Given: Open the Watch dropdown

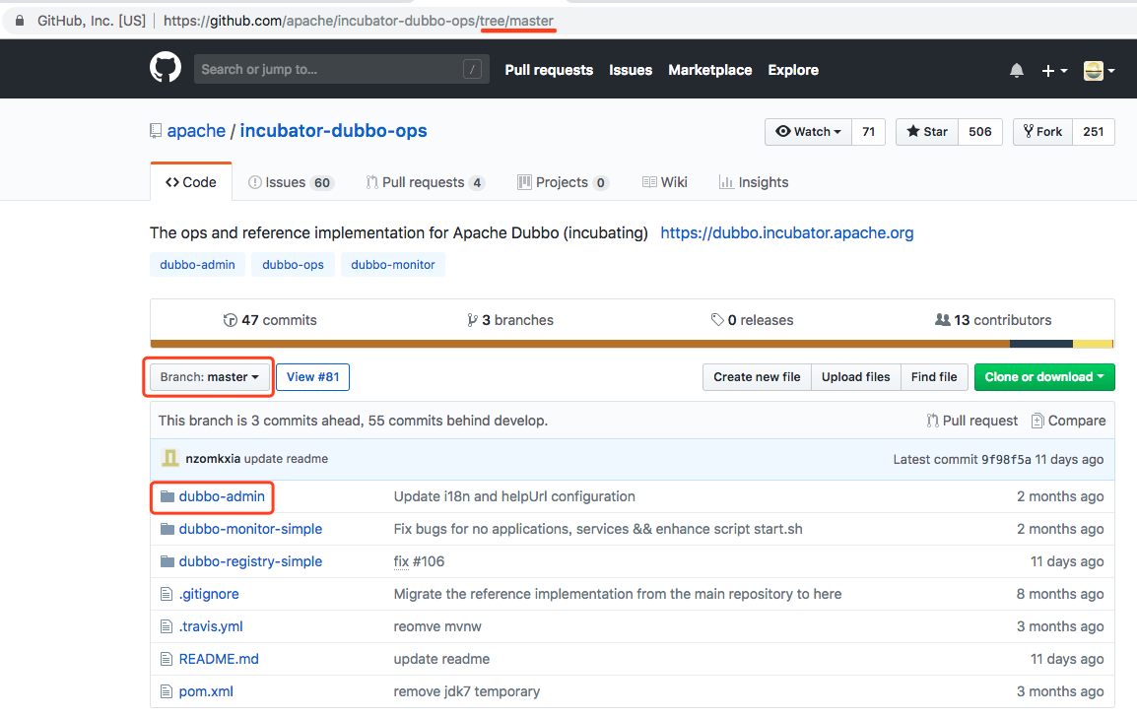Looking at the screenshot, I should tap(808, 132).
